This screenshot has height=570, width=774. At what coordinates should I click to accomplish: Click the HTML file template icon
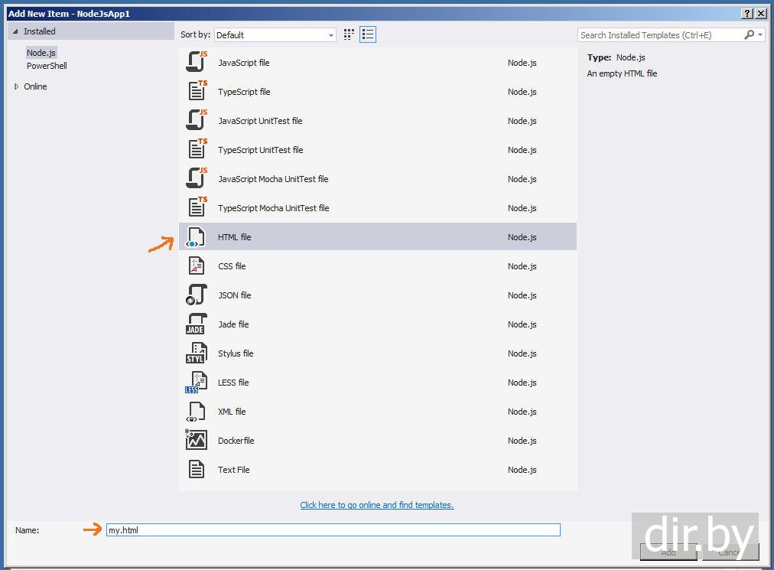(196, 237)
